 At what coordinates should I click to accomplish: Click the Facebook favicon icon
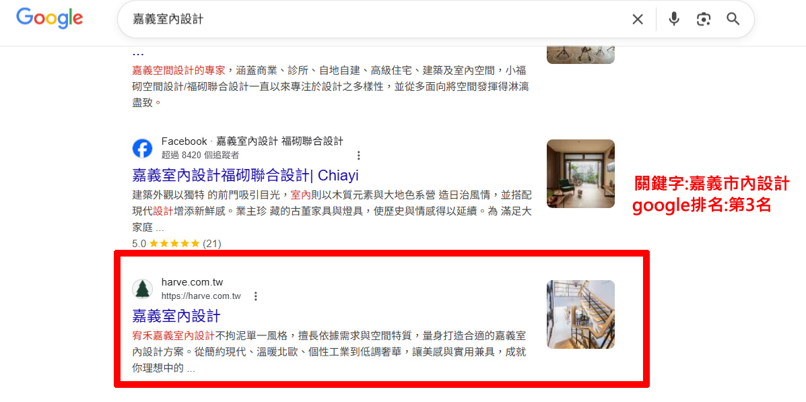tap(142, 149)
